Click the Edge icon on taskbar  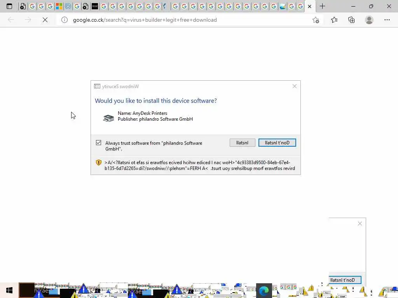coord(264,291)
